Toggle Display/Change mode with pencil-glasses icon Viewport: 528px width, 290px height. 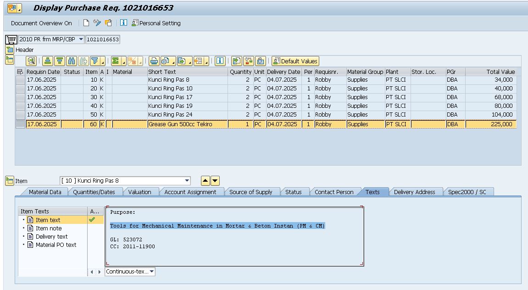coord(97,23)
